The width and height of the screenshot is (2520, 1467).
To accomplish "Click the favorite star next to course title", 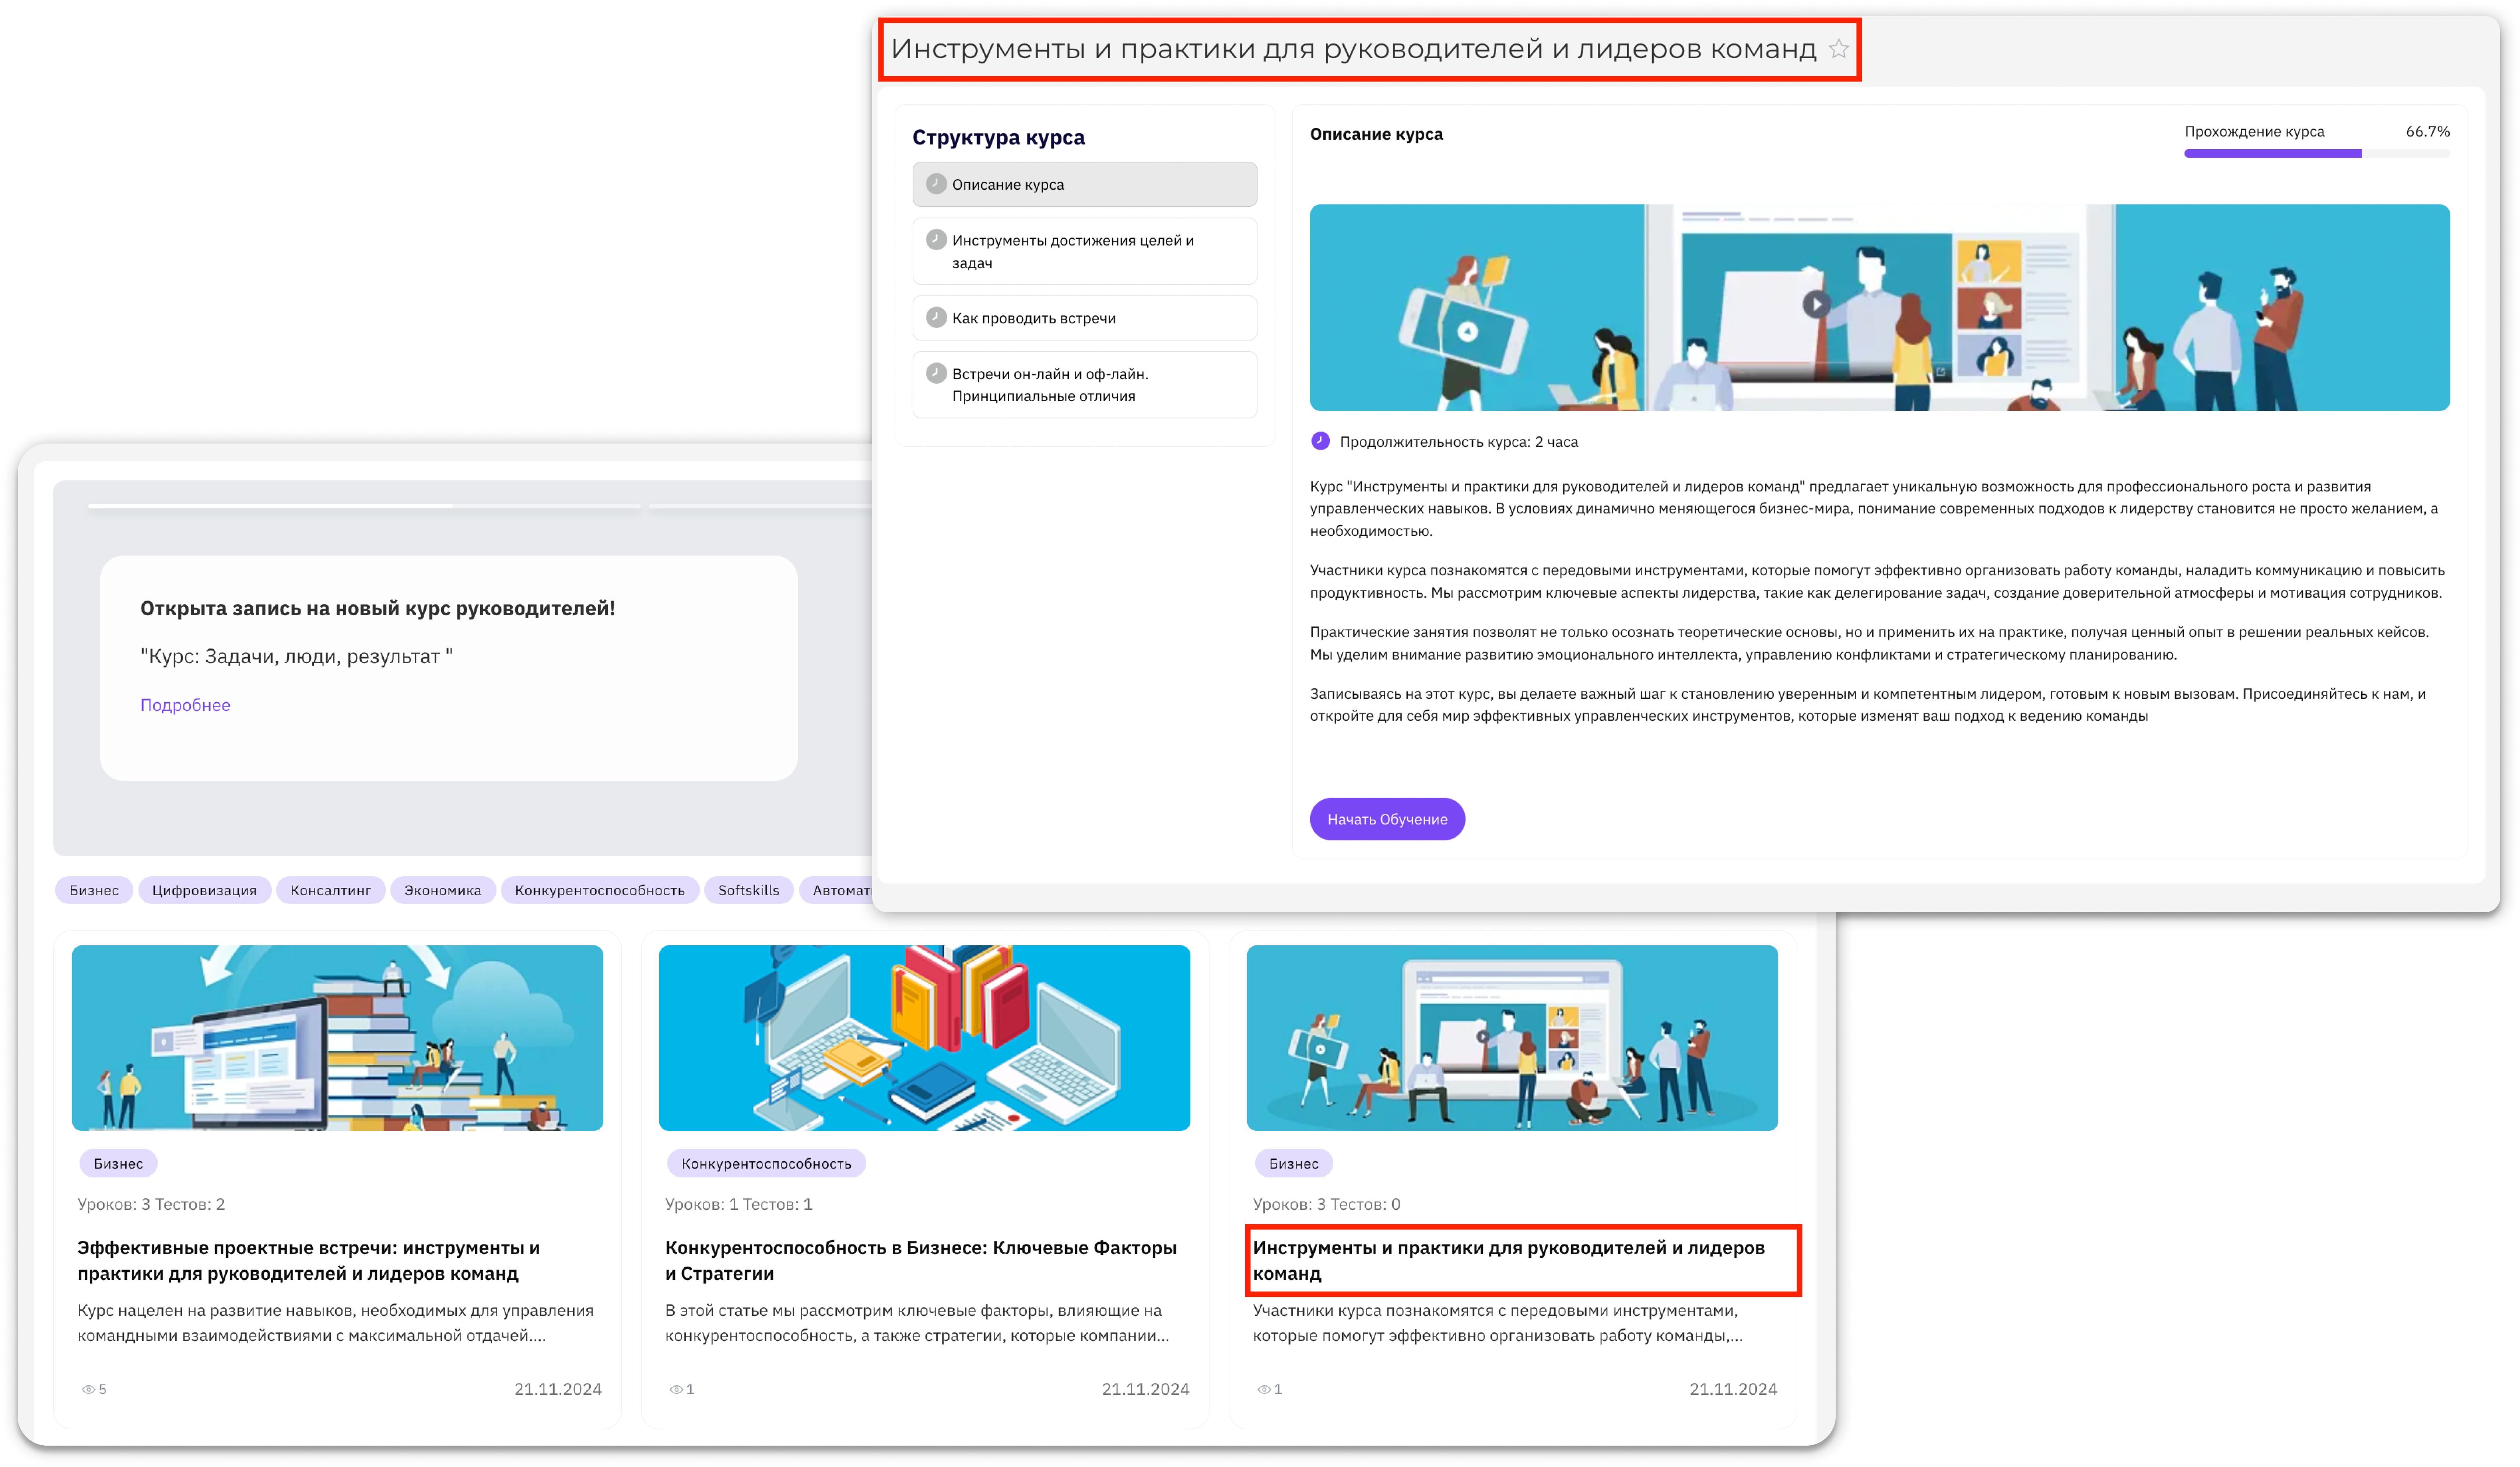I will pos(1838,49).
